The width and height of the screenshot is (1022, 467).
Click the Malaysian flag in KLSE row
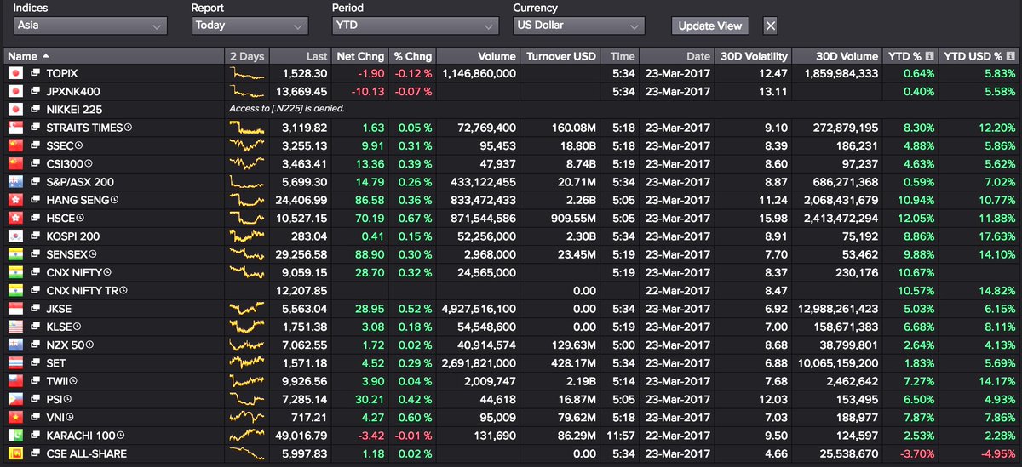click(14, 327)
